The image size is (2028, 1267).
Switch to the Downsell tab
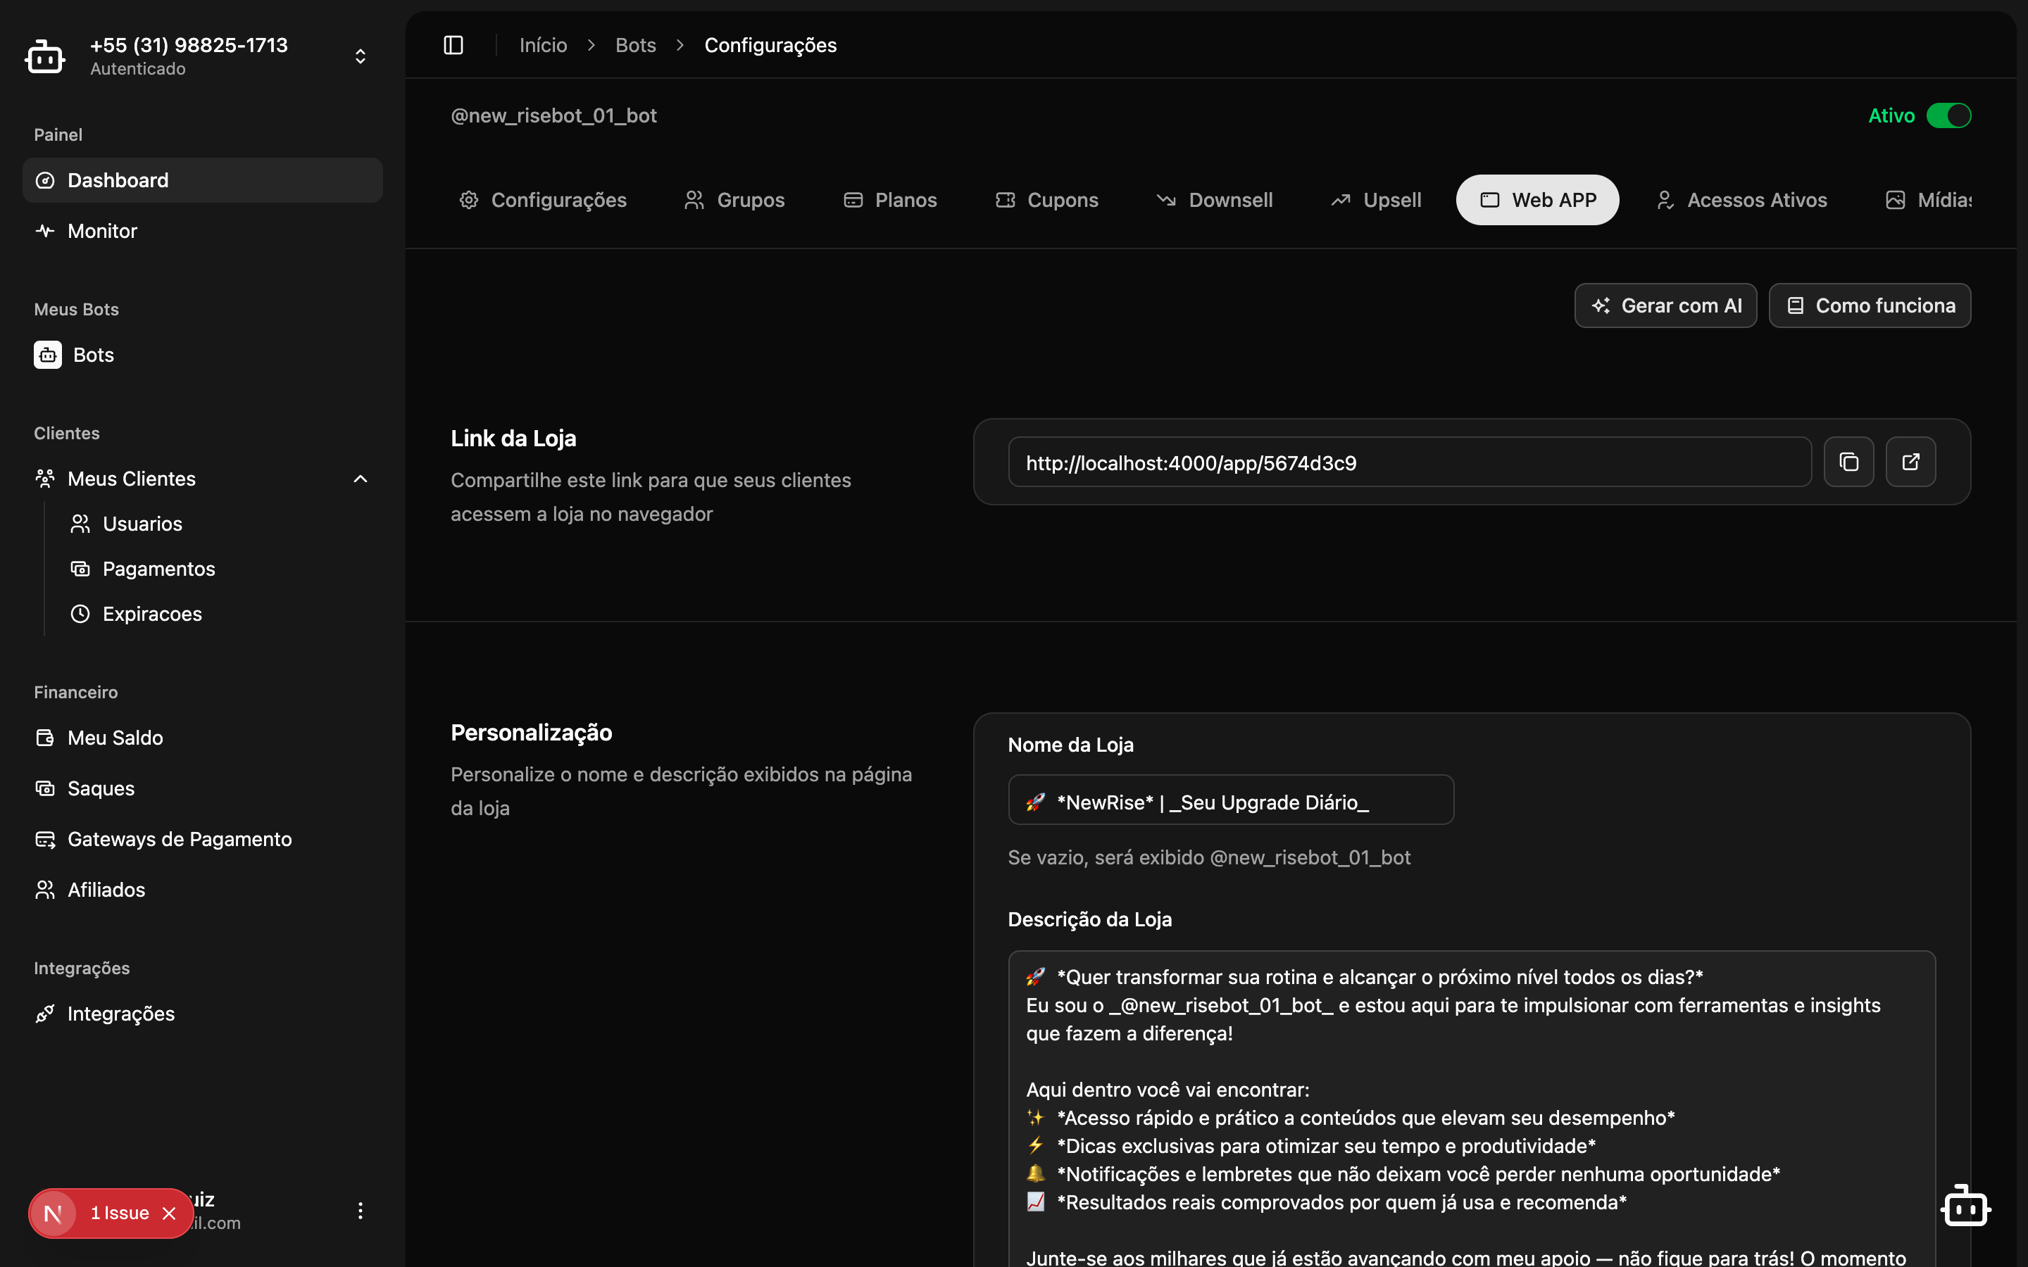coord(1214,201)
